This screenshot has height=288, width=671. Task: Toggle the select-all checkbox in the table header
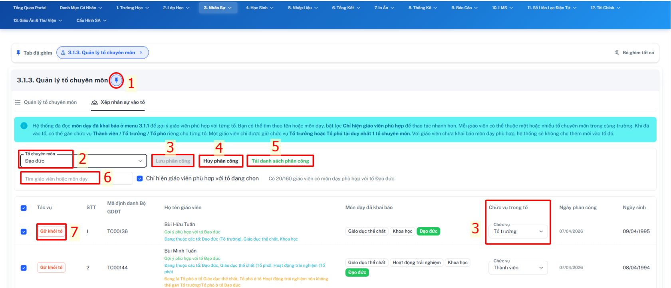24,208
